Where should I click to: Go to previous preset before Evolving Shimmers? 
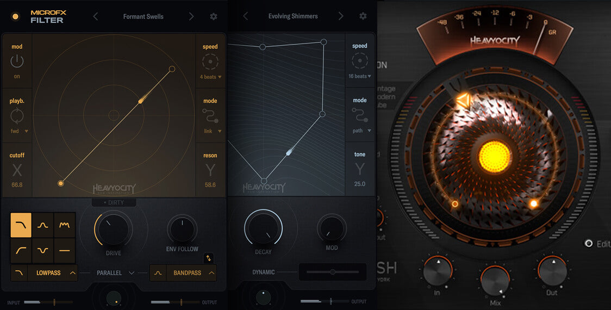(x=245, y=16)
